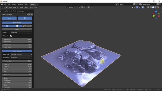The height and width of the screenshot is (91, 162).
Task: Remove operator preset with minus button
Action: pyautogui.click(x=32, y=14)
